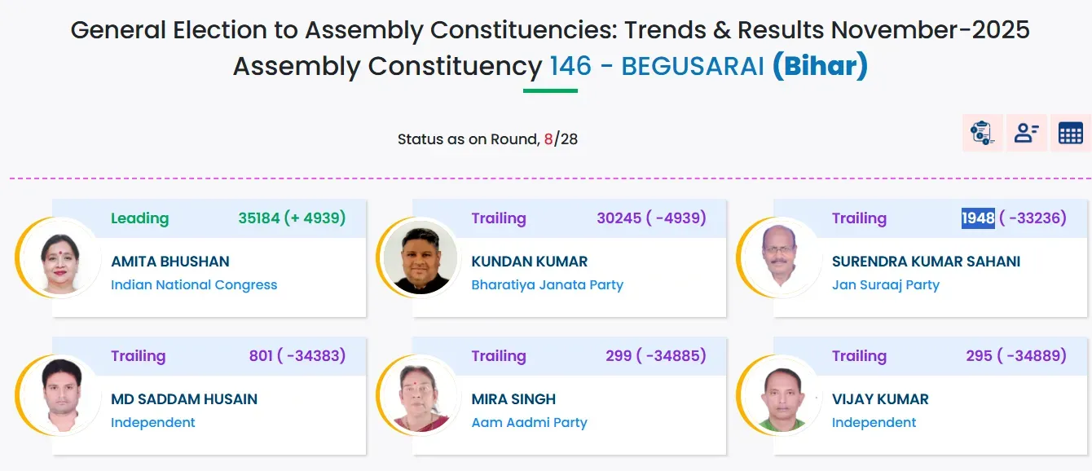Open the round-wise results clipboard icon
This screenshot has height=471, width=1092.
(x=982, y=132)
